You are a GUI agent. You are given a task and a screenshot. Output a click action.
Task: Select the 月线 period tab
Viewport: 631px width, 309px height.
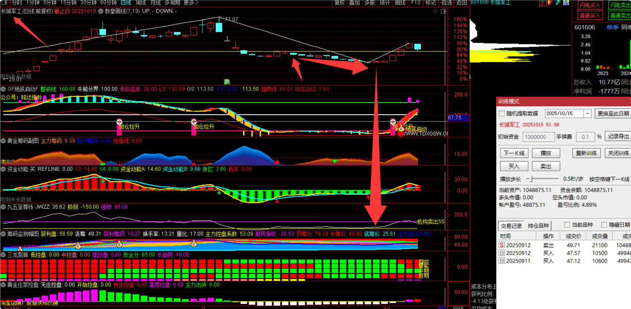click(x=155, y=3)
